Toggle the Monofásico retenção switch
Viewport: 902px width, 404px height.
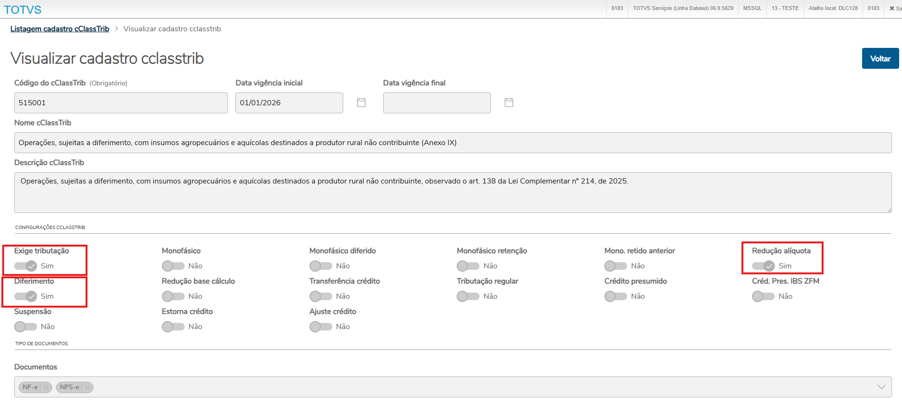[x=468, y=266]
